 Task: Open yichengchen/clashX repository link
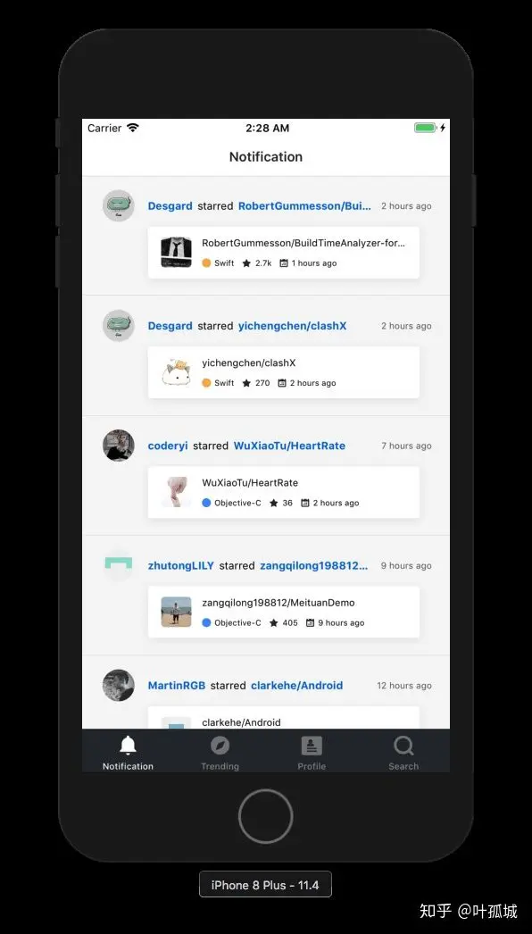(x=292, y=326)
